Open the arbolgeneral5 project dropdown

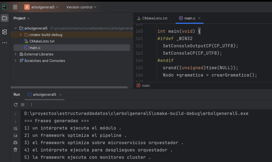[x=41, y=7]
